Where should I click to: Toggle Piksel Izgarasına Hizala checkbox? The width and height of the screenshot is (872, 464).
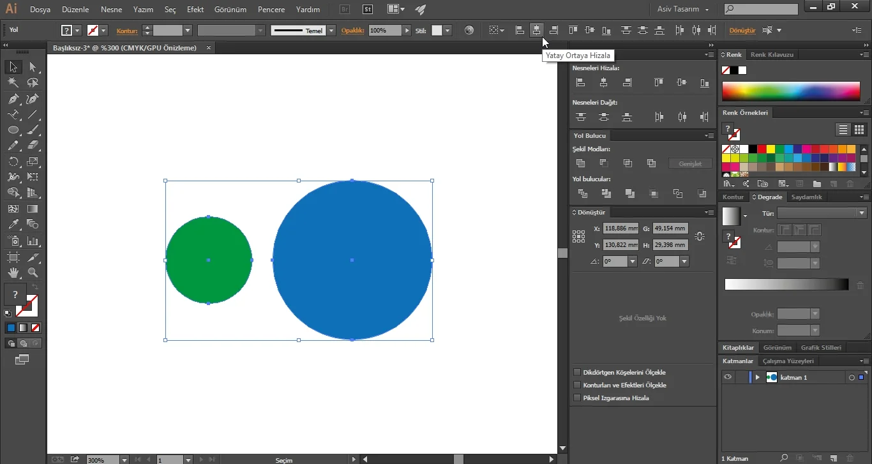pos(577,398)
